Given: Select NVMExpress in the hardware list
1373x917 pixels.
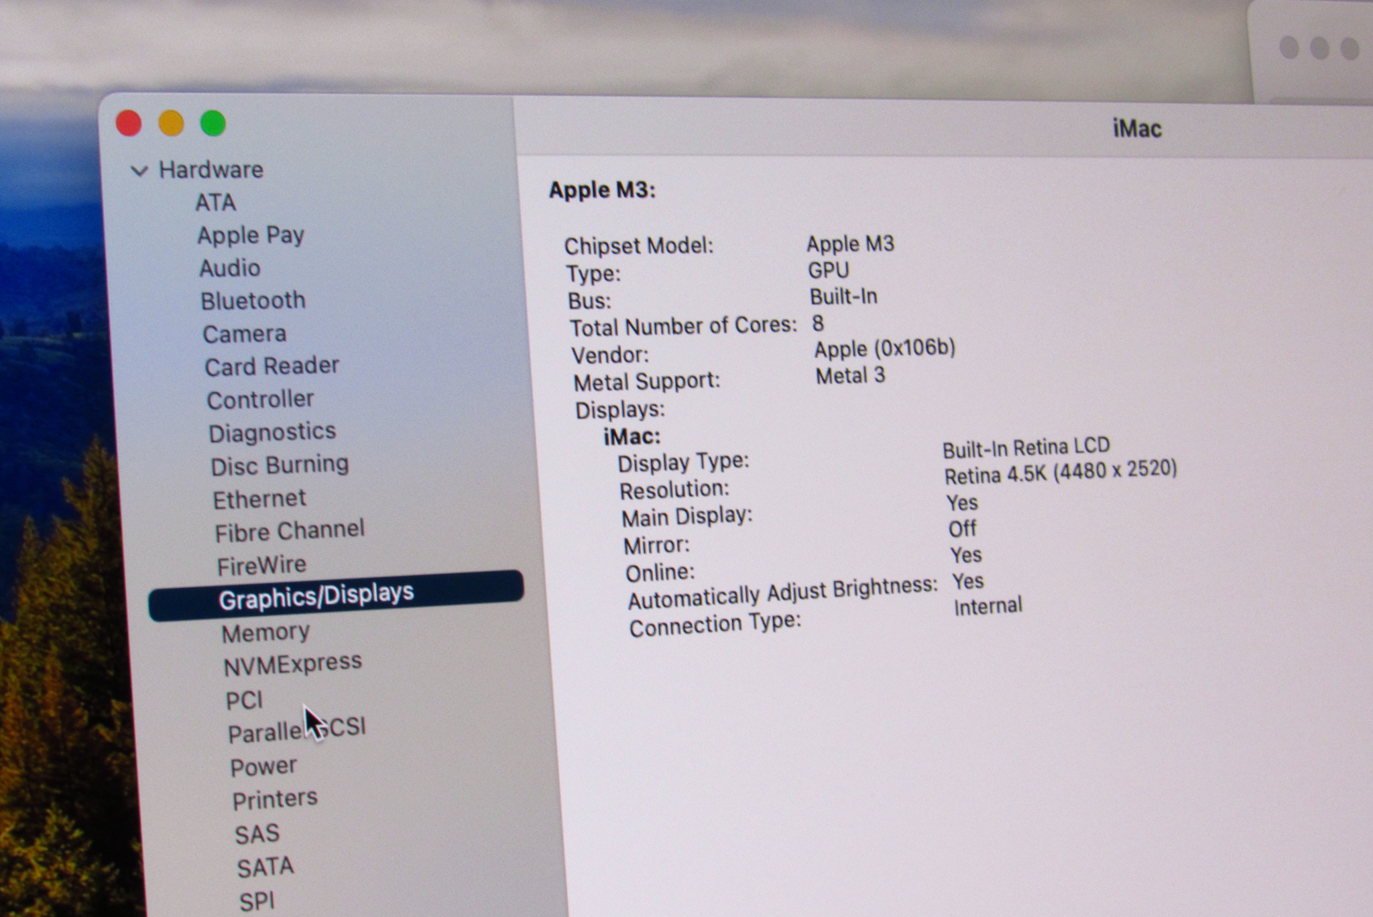Looking at the screenshot, I should point(292,664).
